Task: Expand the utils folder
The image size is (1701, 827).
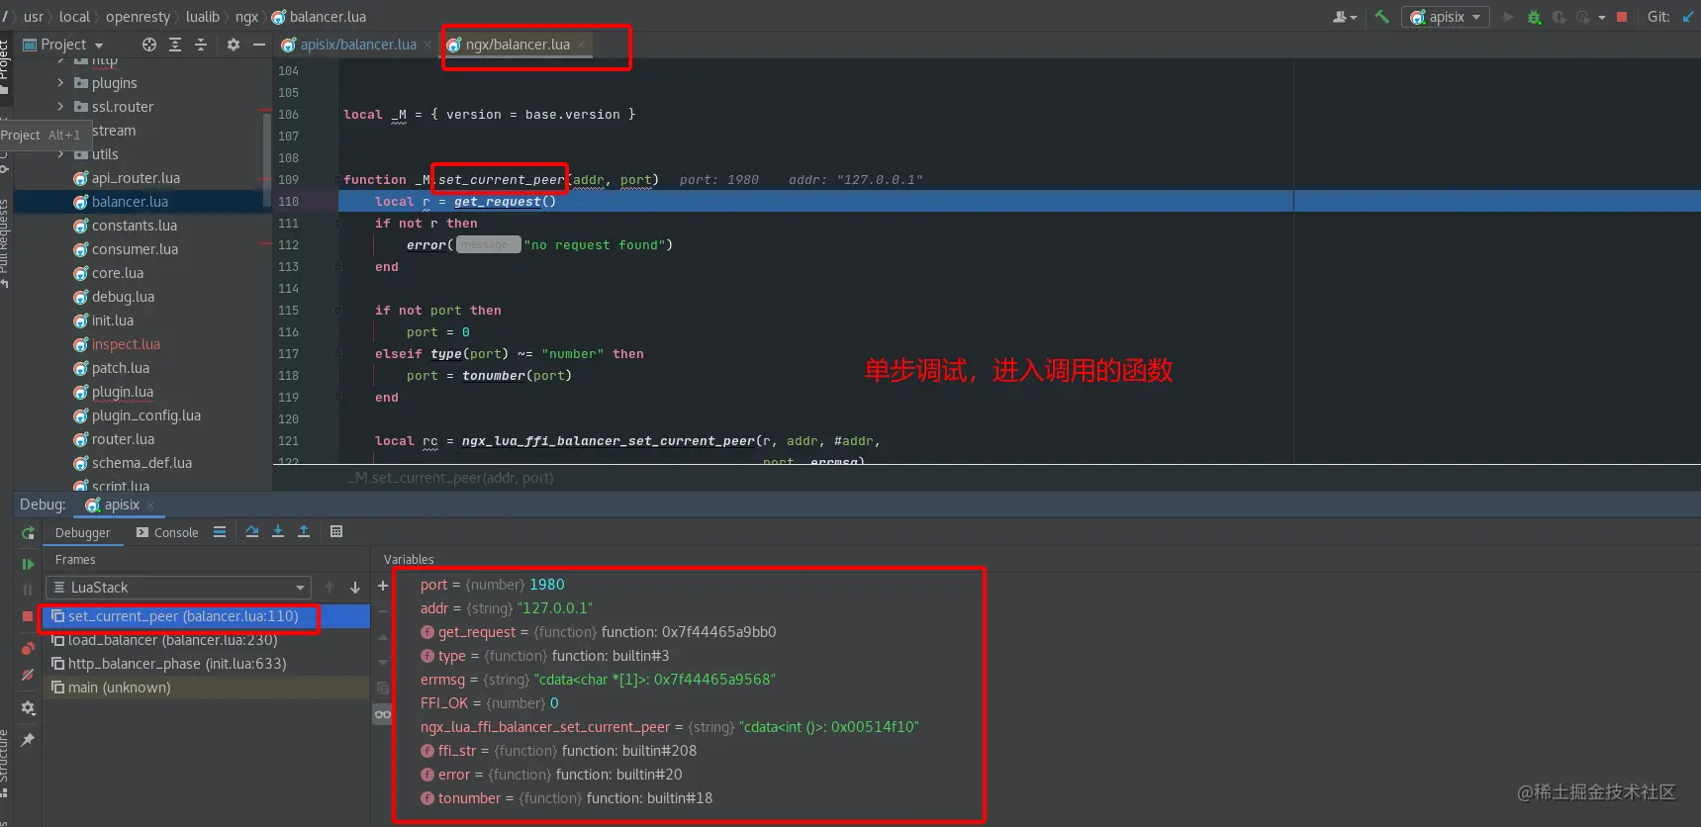Action: click(x=60, y=154)
